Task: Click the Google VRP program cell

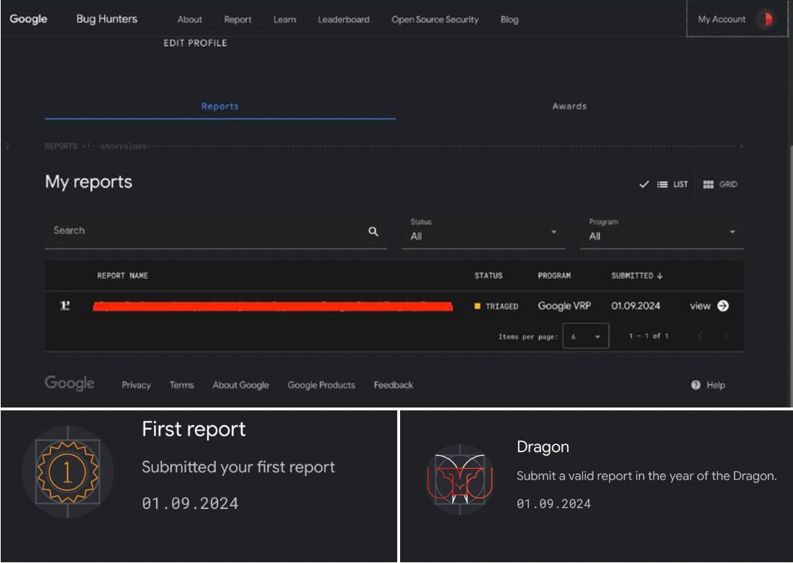Action: (564, 306)
